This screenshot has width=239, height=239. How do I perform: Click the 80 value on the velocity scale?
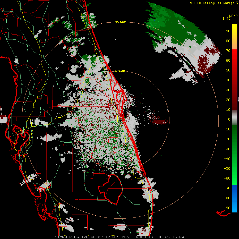[228, 41]
